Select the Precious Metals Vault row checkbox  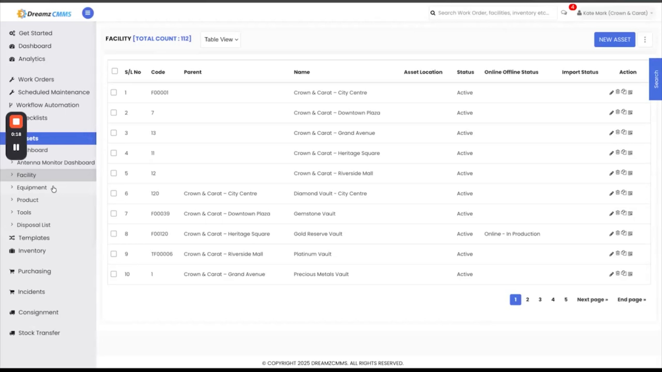114,274
